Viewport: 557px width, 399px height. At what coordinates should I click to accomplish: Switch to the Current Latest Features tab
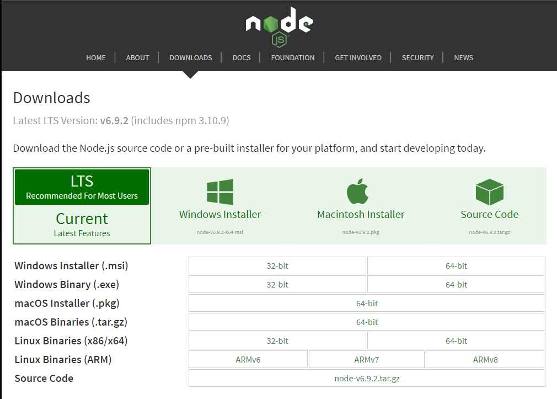coord(82,224)
